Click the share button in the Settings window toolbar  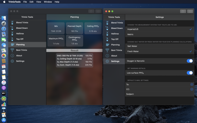(x=183, y=11)
